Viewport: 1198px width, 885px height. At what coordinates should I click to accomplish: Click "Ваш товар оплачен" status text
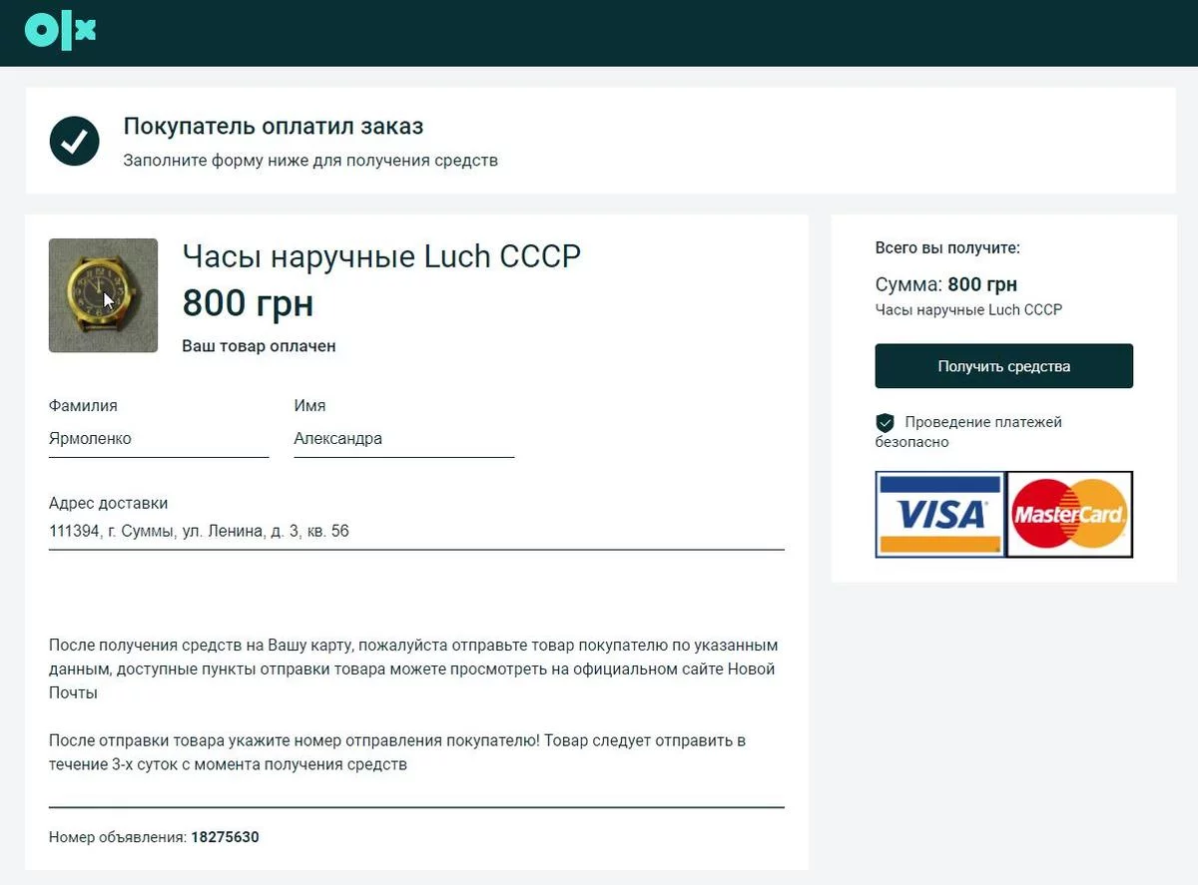(x=259, y=346)
